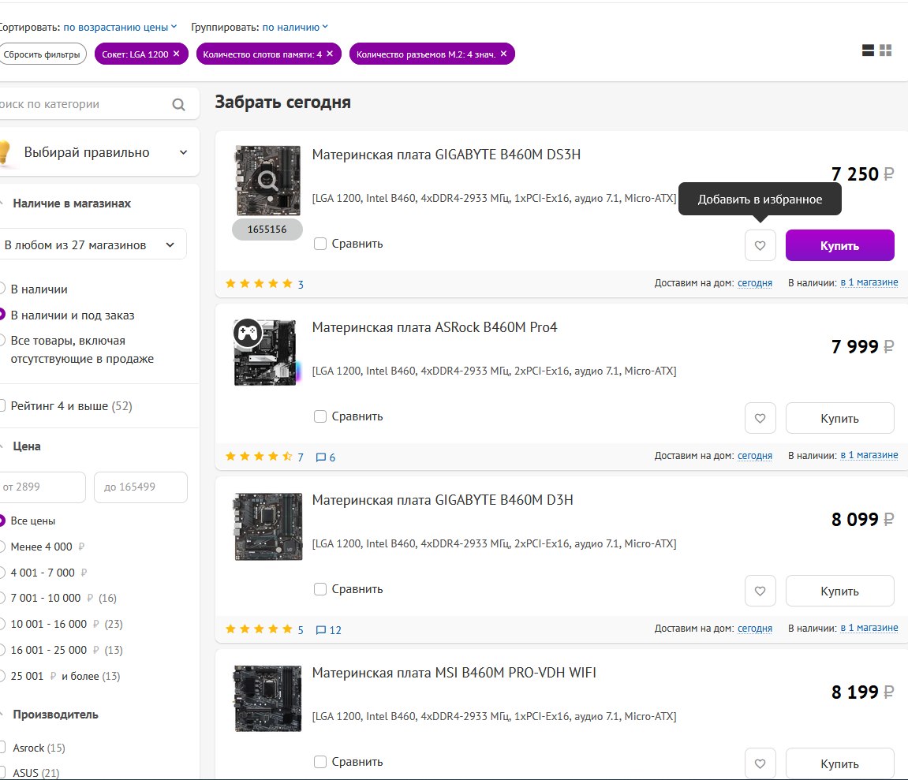The width and height of the screenshot is (908, 780).
Task: Add GIGABYTE B460M D3H to favorites
Action: pos(760,591)
